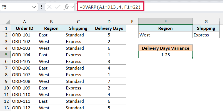Screen dimensions: 223x111
Task: Click the Shipping cell for ORD-112
Action: (x=78, y=108)
